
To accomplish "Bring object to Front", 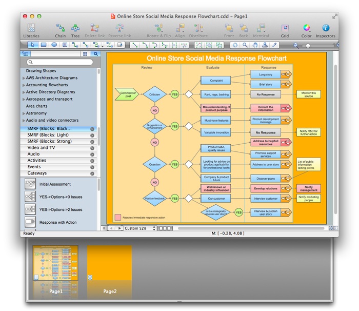I will (x=229, y=30).
